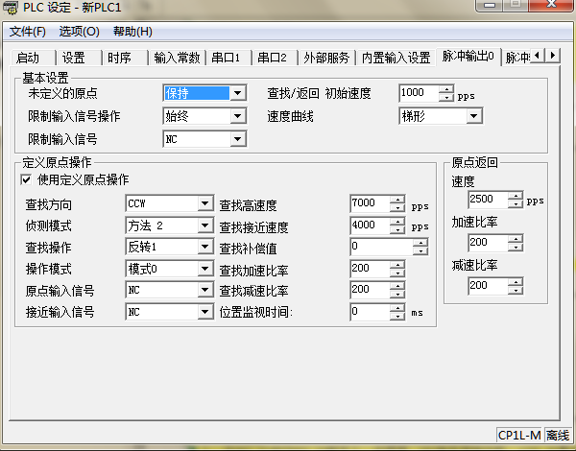Expand the 侦测模式 dropdown
This screenshot has height=451, width=576.
click(x=204, y=225)
